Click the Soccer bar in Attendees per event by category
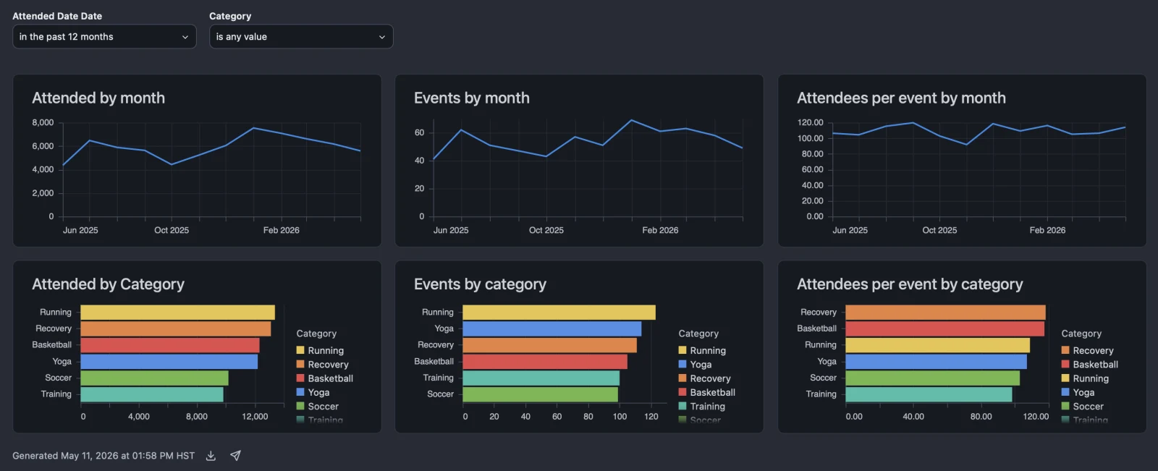Viewport: 1158px width, 471px height. click(x=933, y=378)
